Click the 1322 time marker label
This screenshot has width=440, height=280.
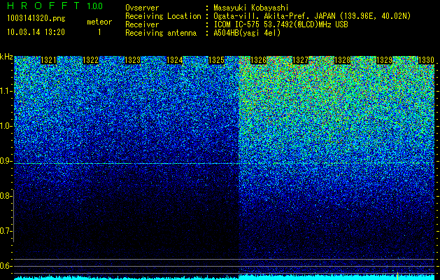(x=91, y=60)
